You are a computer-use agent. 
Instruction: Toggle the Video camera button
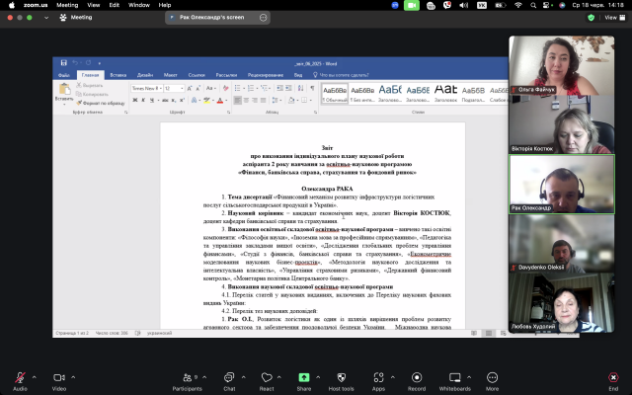coord(59,381)
